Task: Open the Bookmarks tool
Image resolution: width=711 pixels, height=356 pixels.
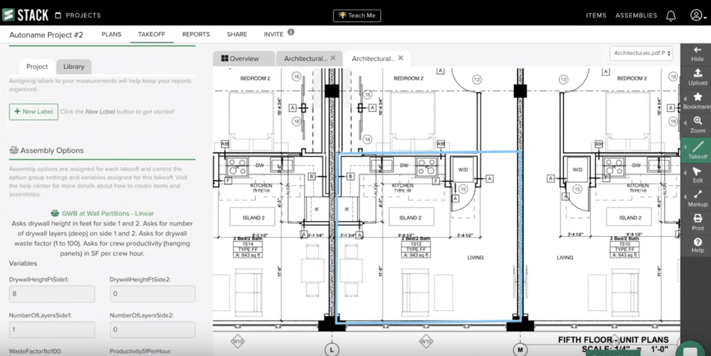Action: 698,101
